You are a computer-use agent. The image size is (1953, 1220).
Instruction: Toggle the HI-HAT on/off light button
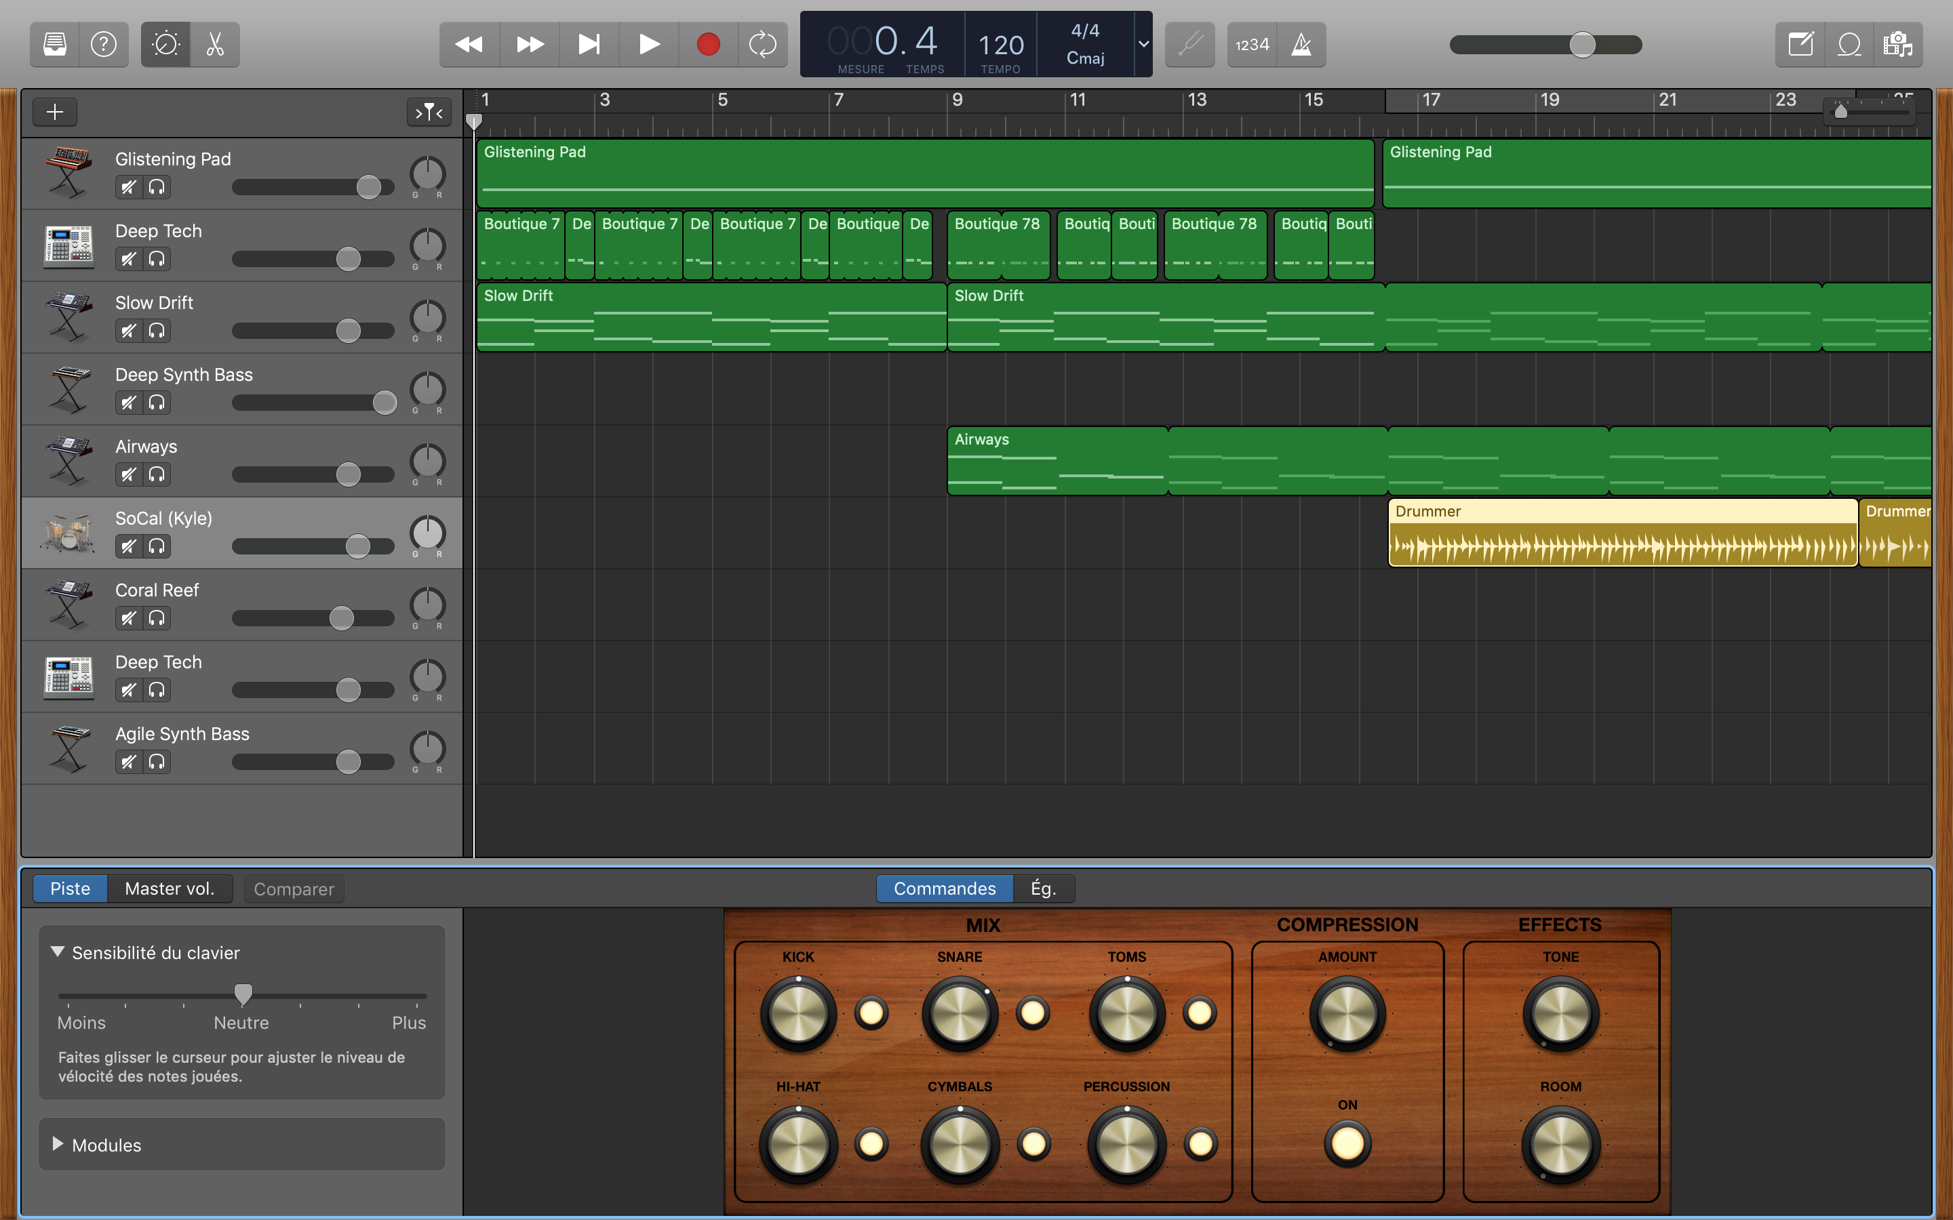[x=871, y=1143]
